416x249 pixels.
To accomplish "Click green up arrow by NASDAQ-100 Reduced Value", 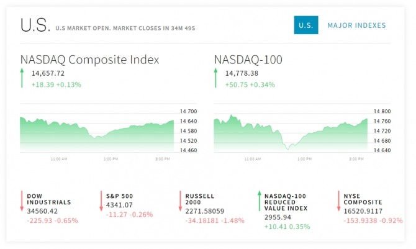I will [259, 201].
